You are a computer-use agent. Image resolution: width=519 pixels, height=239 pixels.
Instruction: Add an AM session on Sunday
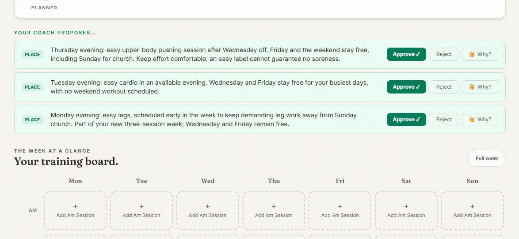click(x=472, y=211)
